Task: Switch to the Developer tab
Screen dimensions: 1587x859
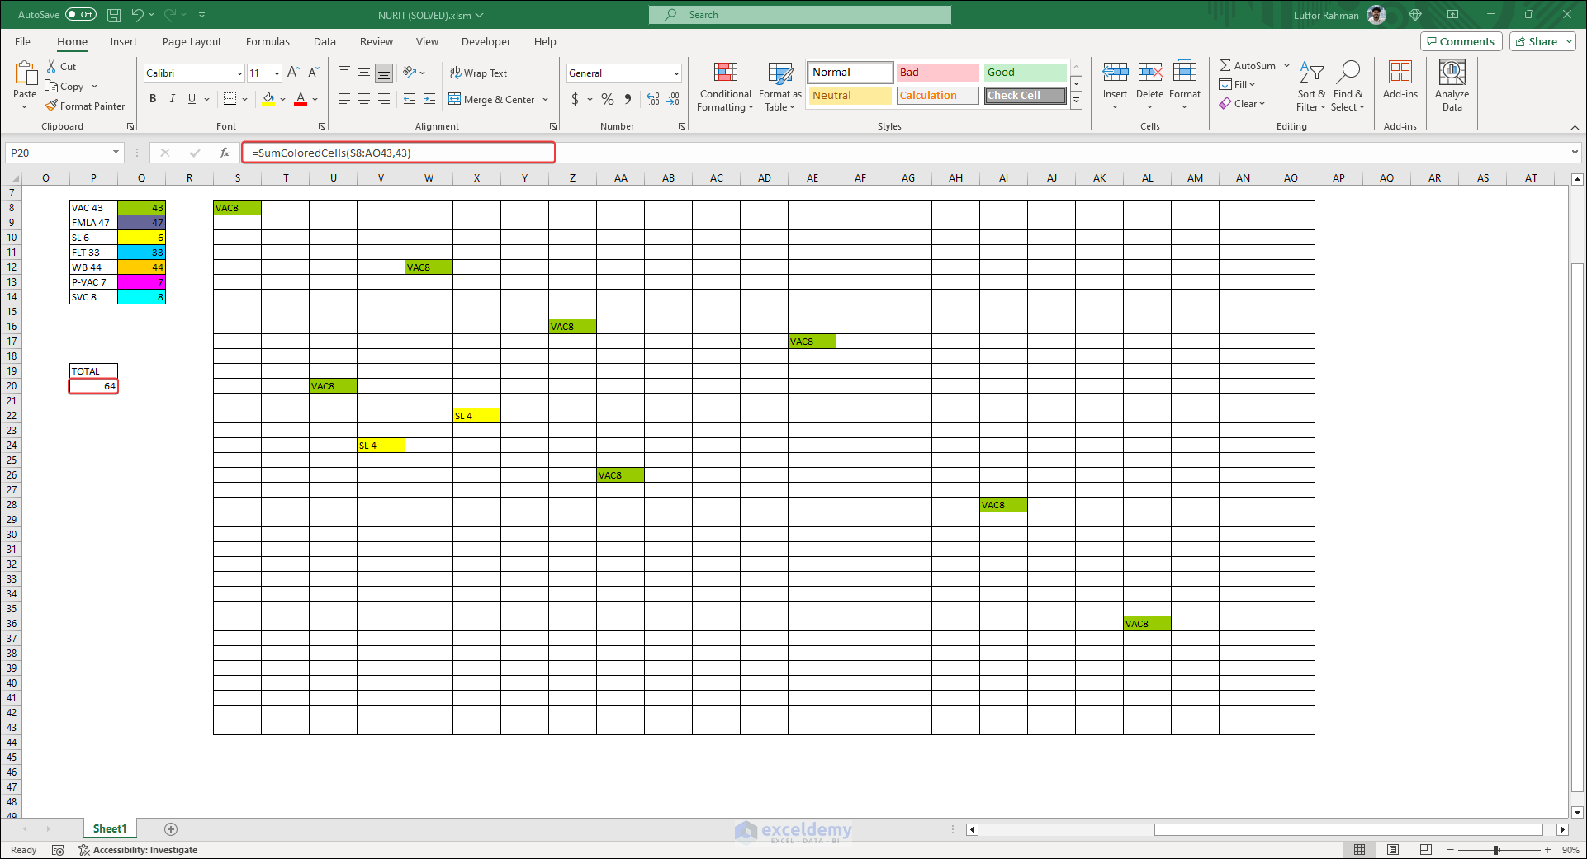Action: coord(486,42)
